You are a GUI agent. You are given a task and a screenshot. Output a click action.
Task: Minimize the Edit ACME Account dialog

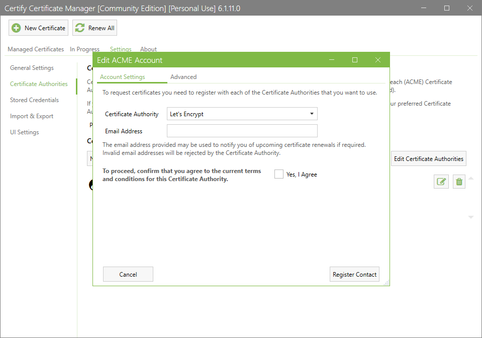pyautogui.click(x=332, y=60)
